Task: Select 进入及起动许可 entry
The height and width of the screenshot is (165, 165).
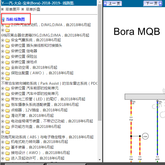Action: (x=38, y=158)
